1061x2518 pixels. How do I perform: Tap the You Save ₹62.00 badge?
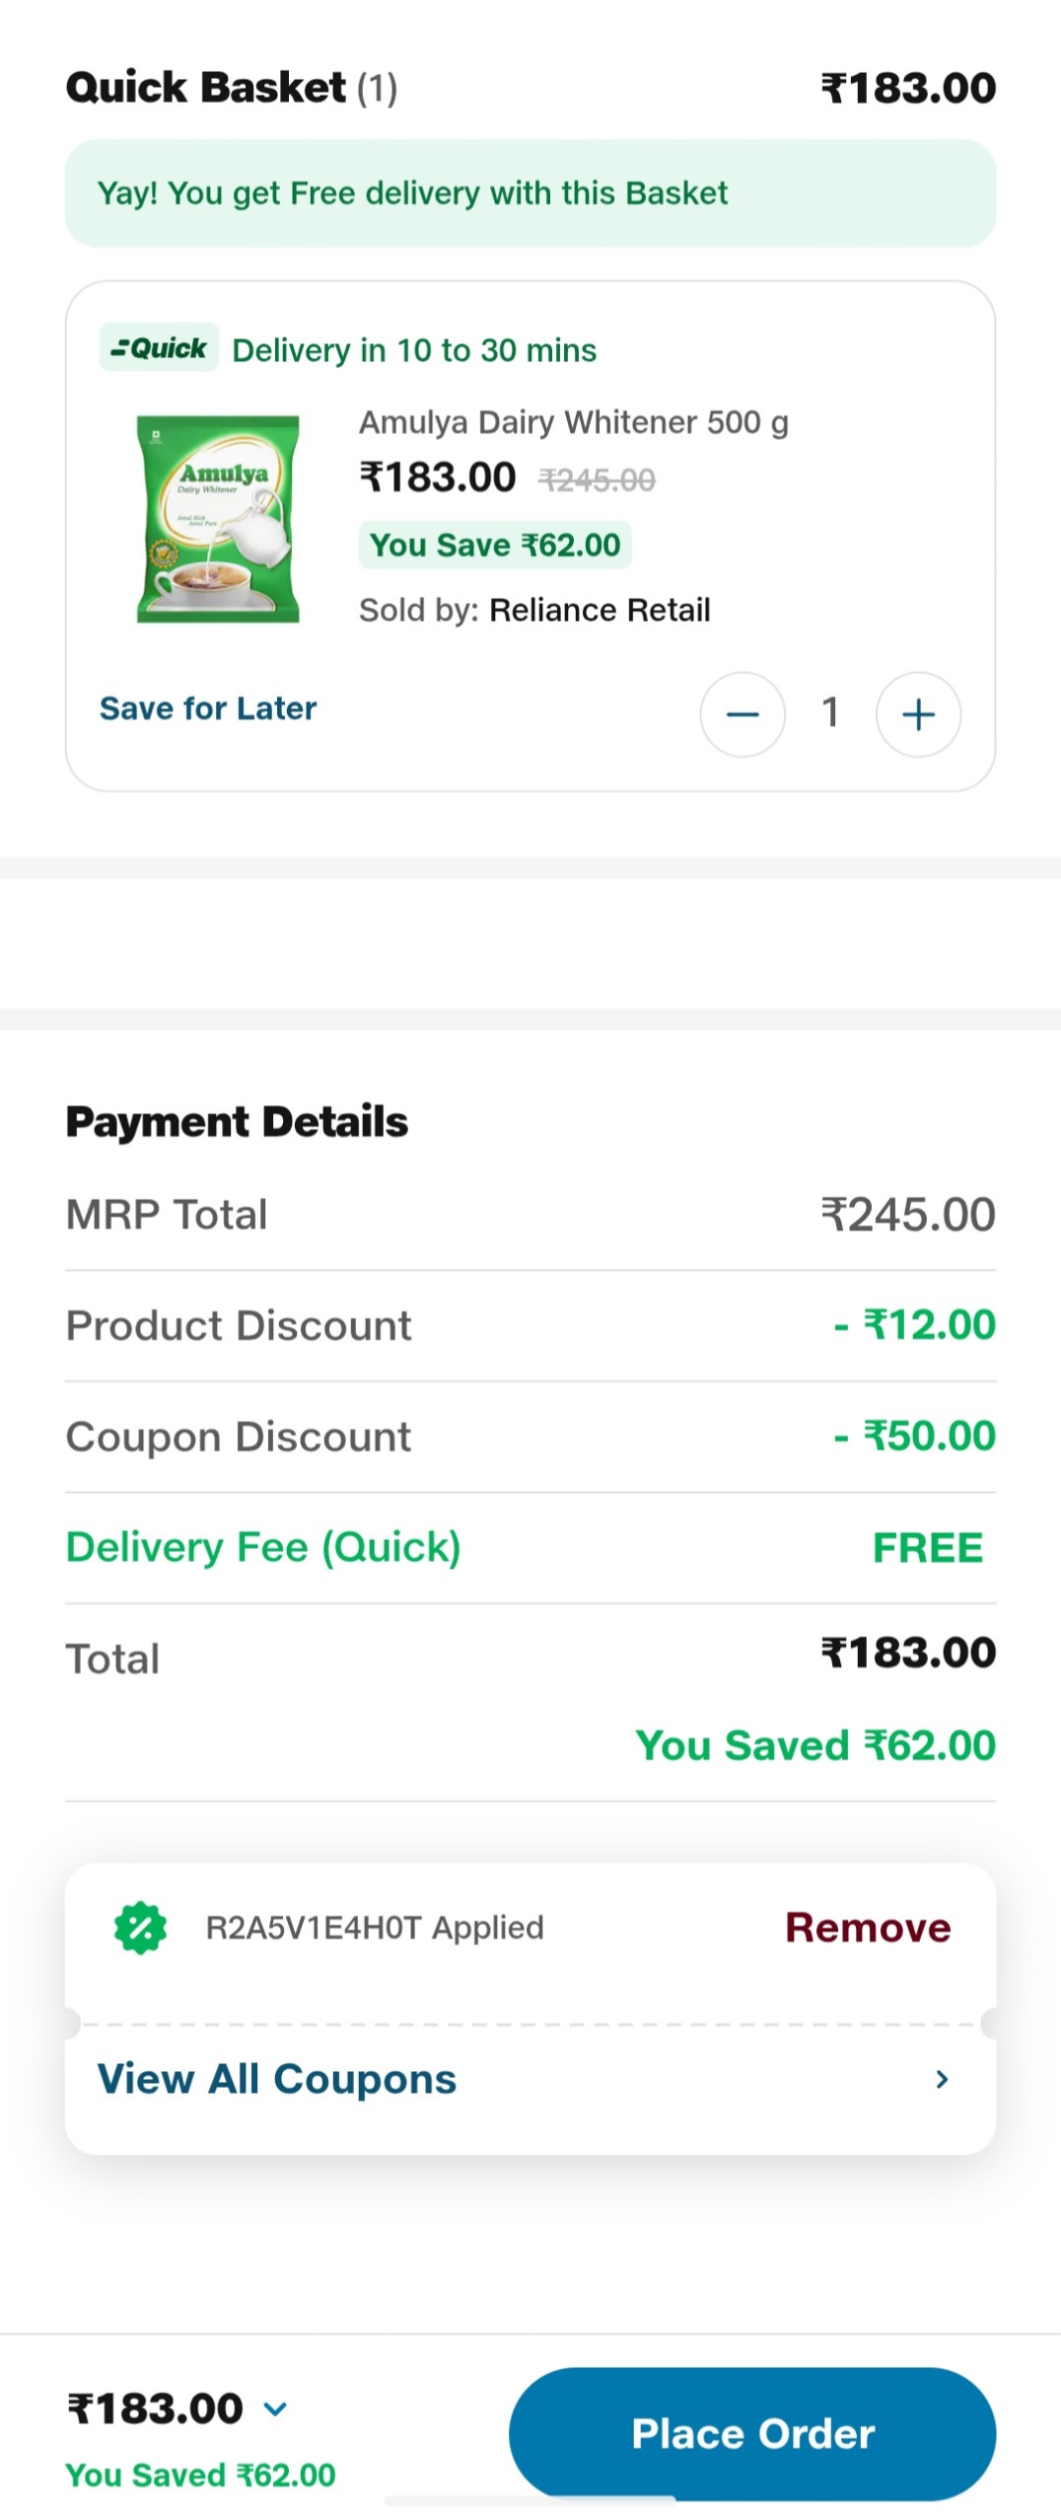pos(494,545)
